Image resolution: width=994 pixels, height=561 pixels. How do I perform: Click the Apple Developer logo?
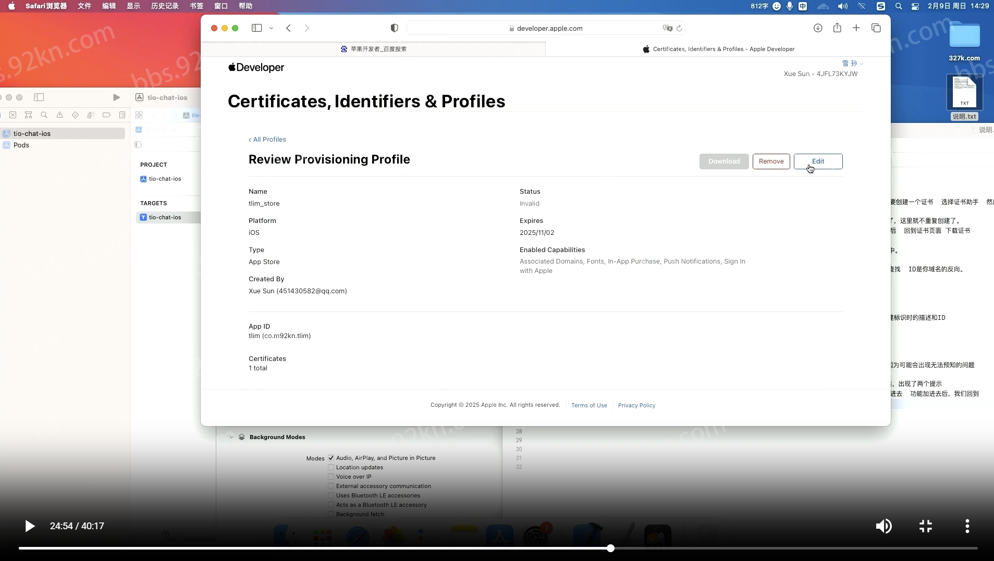pyautogui.click(x=256, y=67)
